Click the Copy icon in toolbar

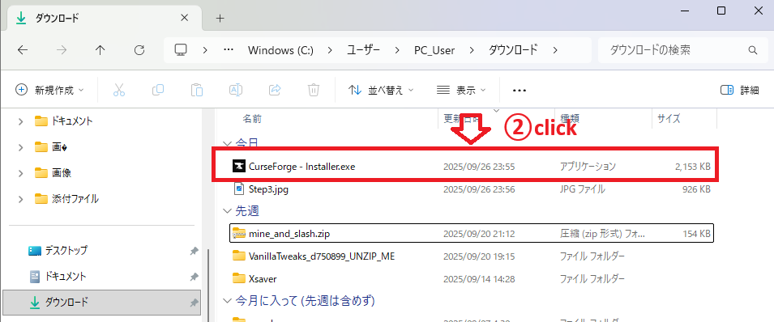pyautogui.click(x=158, y=90)
